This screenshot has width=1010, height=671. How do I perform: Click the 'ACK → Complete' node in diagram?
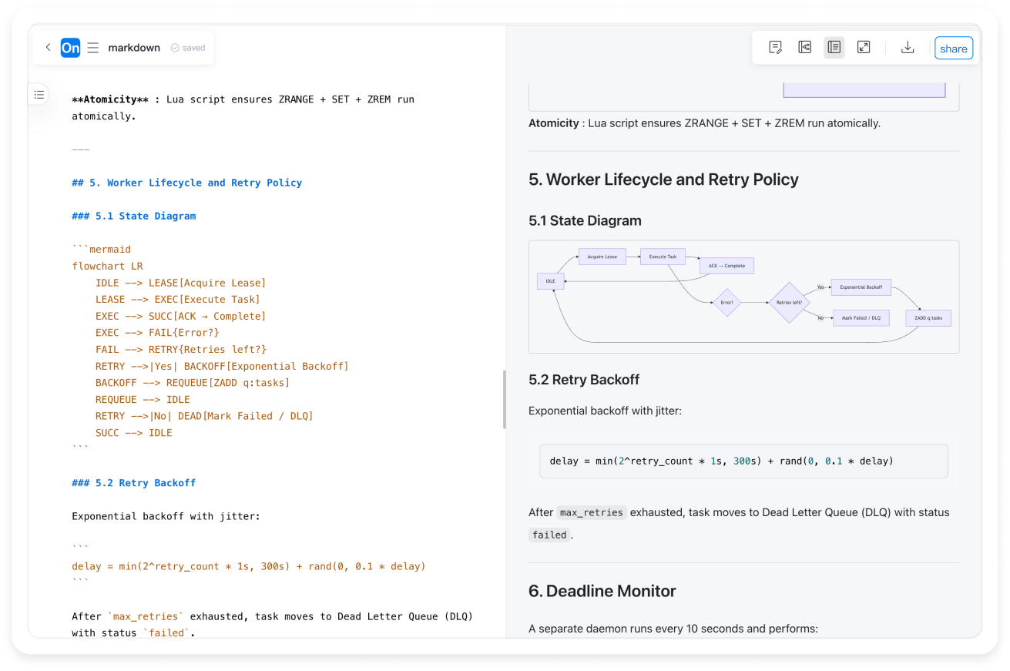pyautogui.click(x=726, y=266)
